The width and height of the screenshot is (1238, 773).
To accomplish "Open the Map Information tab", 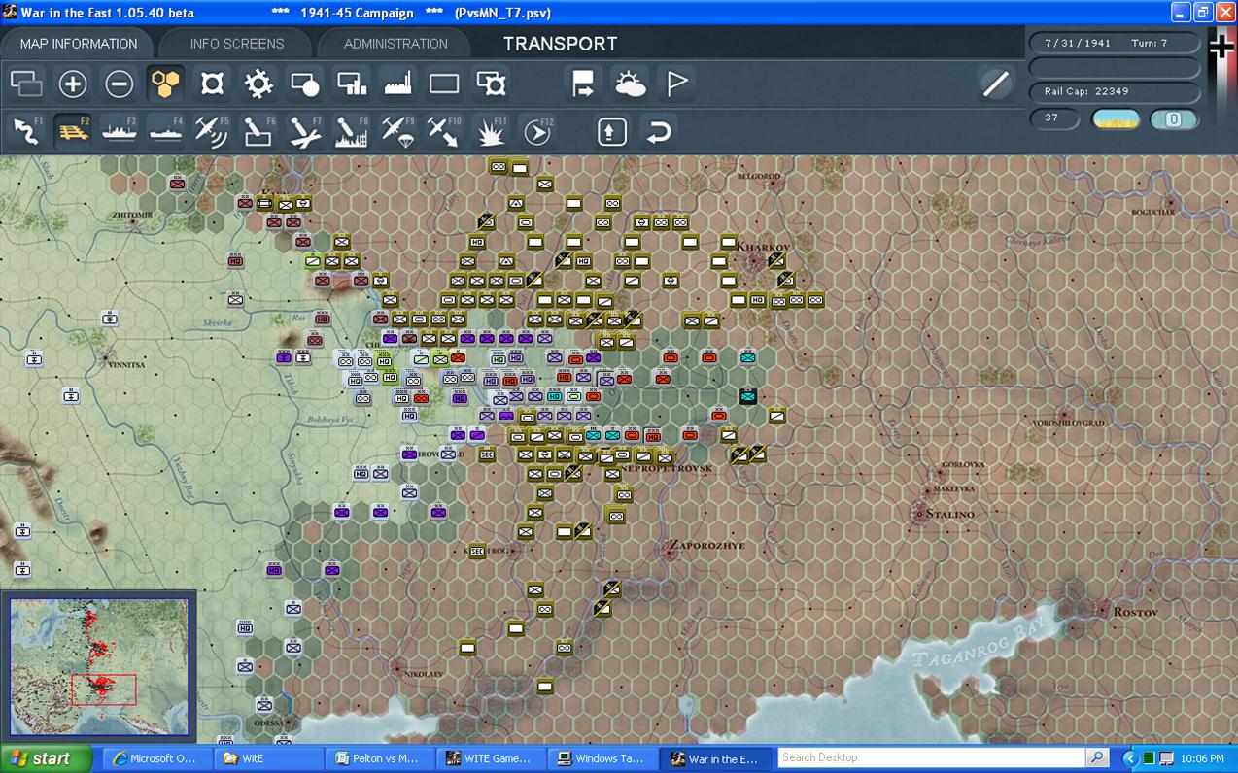I will pos(79,44).
